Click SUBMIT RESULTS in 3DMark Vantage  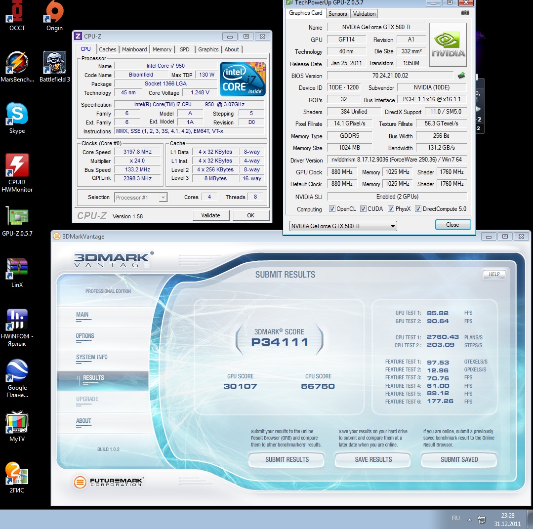point(287,460)
